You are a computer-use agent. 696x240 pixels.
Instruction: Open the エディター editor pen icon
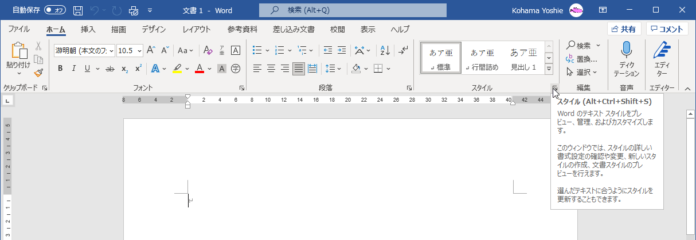pos(662,49)
